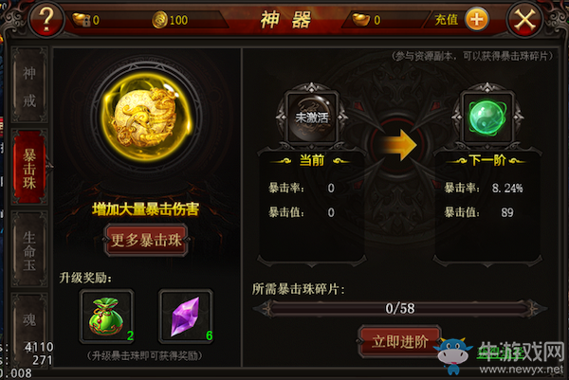The width and height of the screenshot is (569, 380).
Task: Click the inactive 未激活 orb slot
Action: (x=312, y=118)
